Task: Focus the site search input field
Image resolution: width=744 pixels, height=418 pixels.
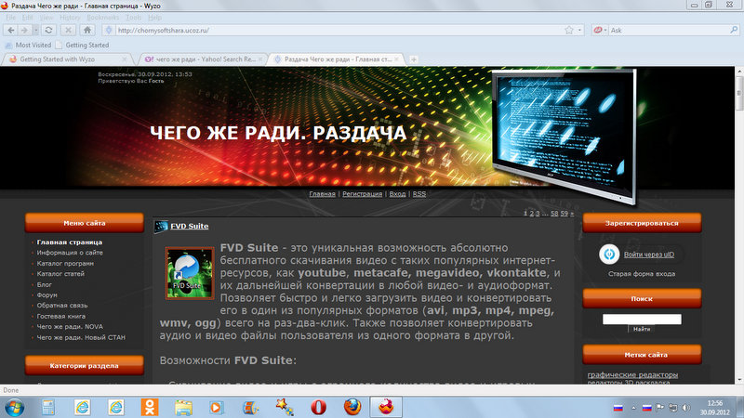Action: pyautogui.click(x=642, y=319)
